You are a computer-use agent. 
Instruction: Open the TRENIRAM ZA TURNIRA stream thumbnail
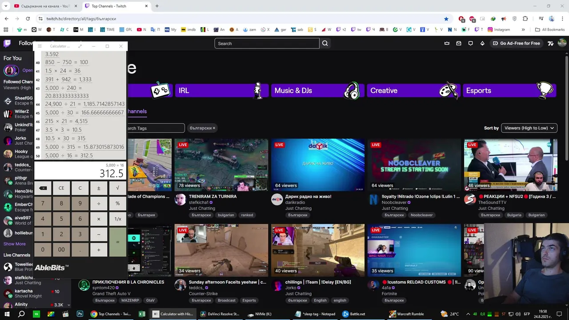[x=221, y=165]
